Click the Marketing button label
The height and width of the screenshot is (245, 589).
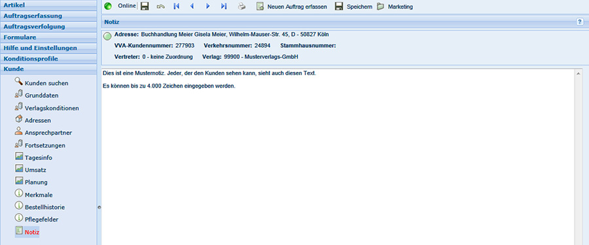[x=401, y=7]
